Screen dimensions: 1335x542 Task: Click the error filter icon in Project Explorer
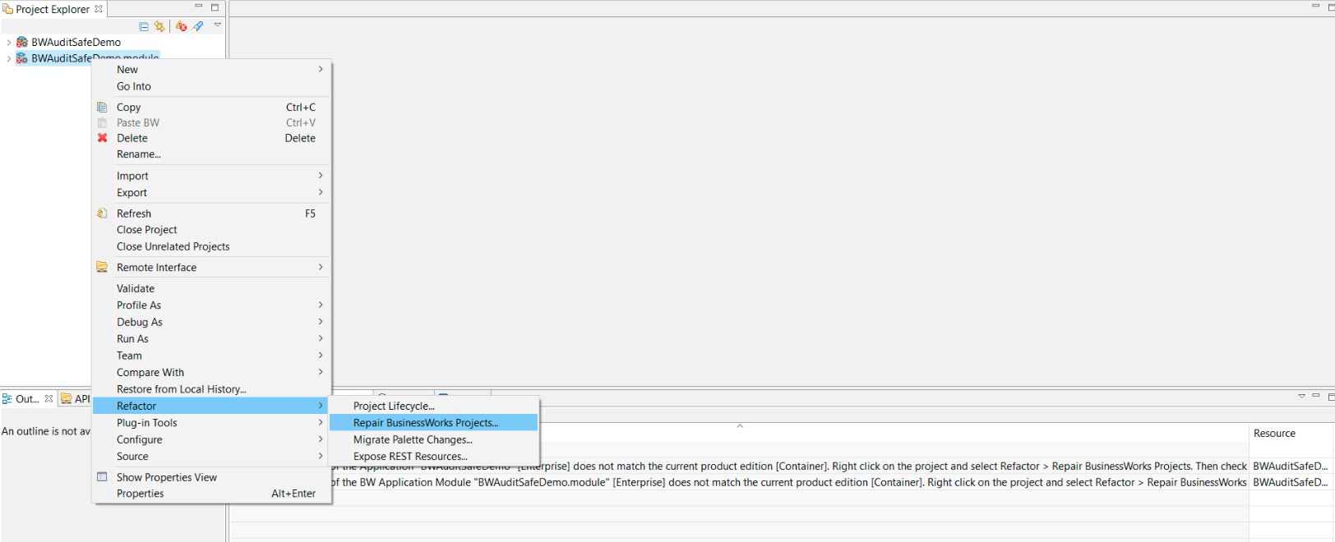click(181, 26)
